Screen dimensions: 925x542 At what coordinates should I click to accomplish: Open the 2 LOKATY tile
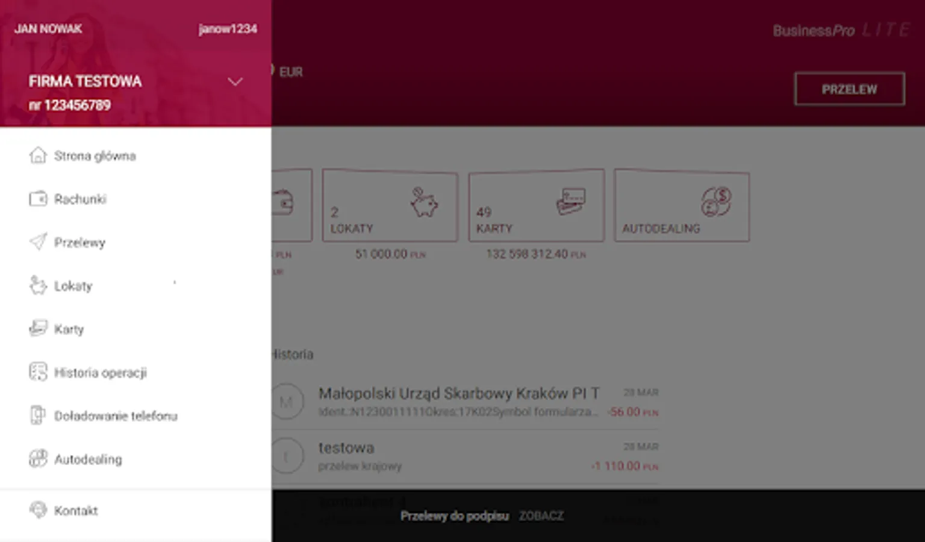coord(390,205)
